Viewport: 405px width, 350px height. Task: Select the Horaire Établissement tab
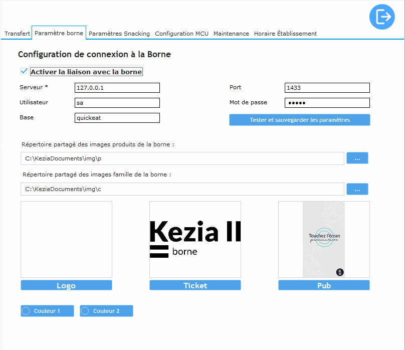285,34
